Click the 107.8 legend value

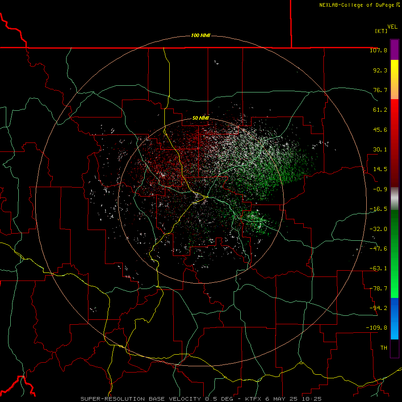pos(378,50)
